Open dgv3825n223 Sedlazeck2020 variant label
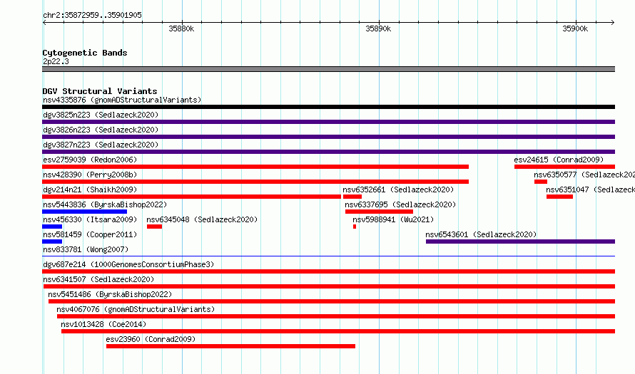This screenshot has height=374, width=635. pyautogui.click(x=101, y=115)
